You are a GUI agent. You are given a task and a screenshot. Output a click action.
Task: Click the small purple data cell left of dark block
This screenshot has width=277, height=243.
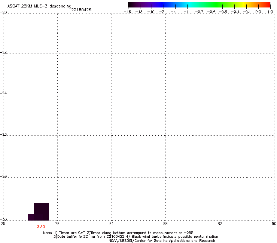[31, 217]
